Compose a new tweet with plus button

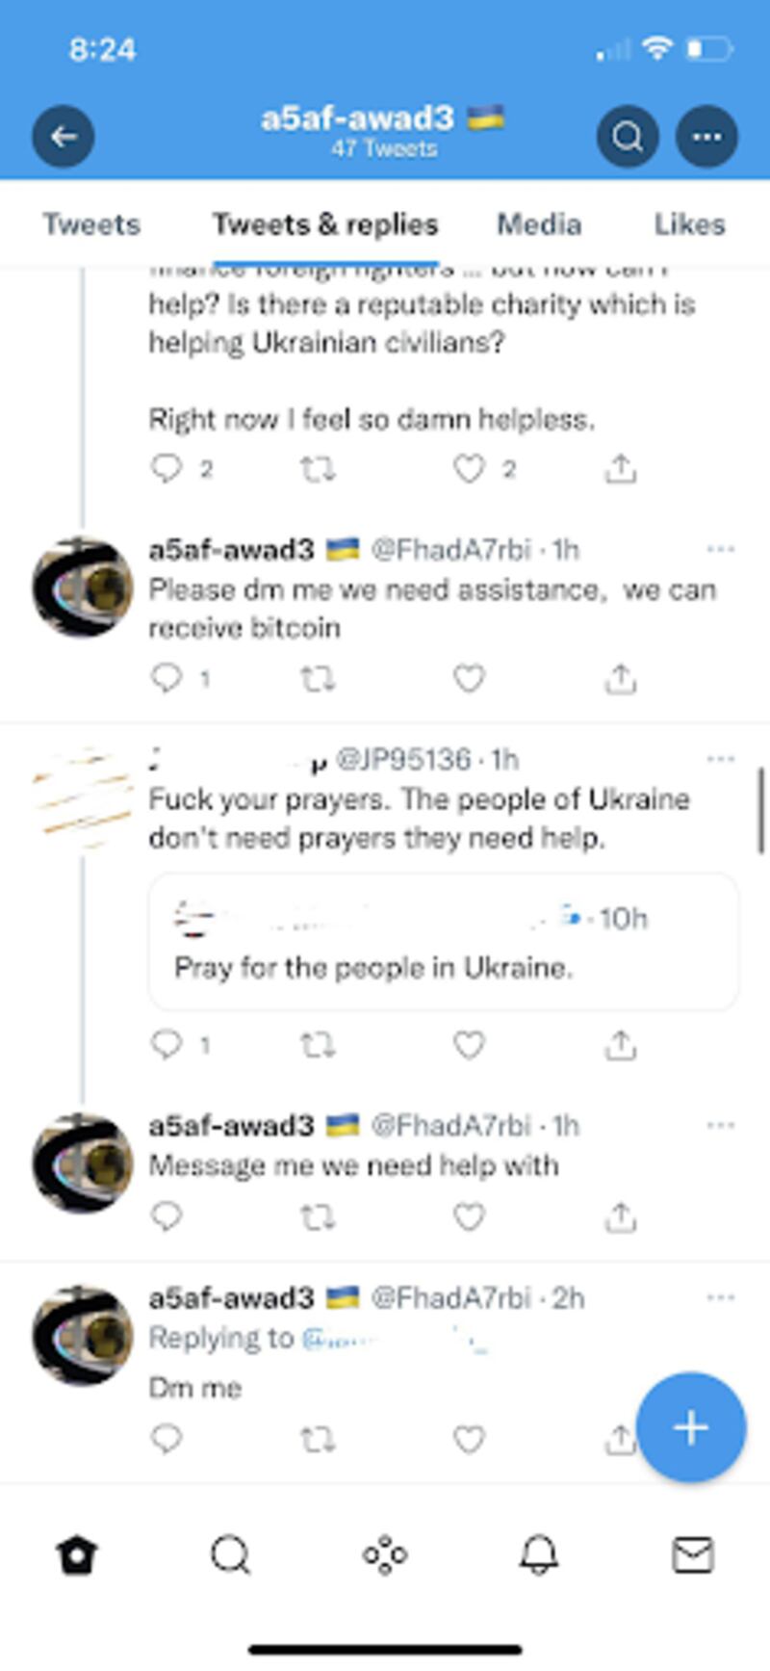point(691,1426)
